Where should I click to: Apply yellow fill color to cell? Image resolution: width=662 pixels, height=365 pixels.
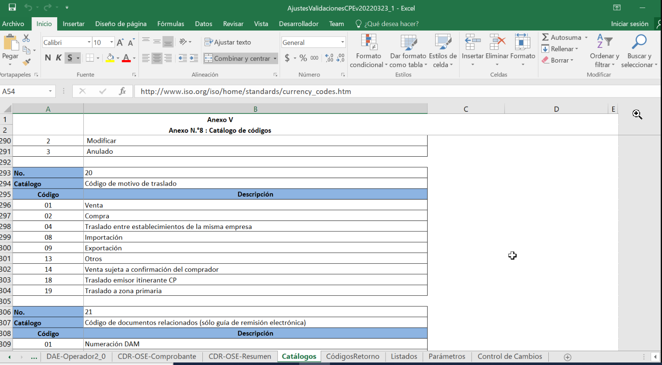110,58
